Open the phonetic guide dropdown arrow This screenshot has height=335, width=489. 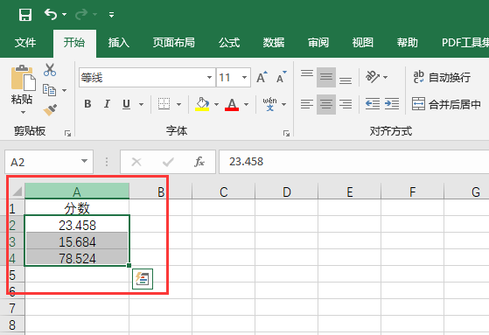coord(283,104)
